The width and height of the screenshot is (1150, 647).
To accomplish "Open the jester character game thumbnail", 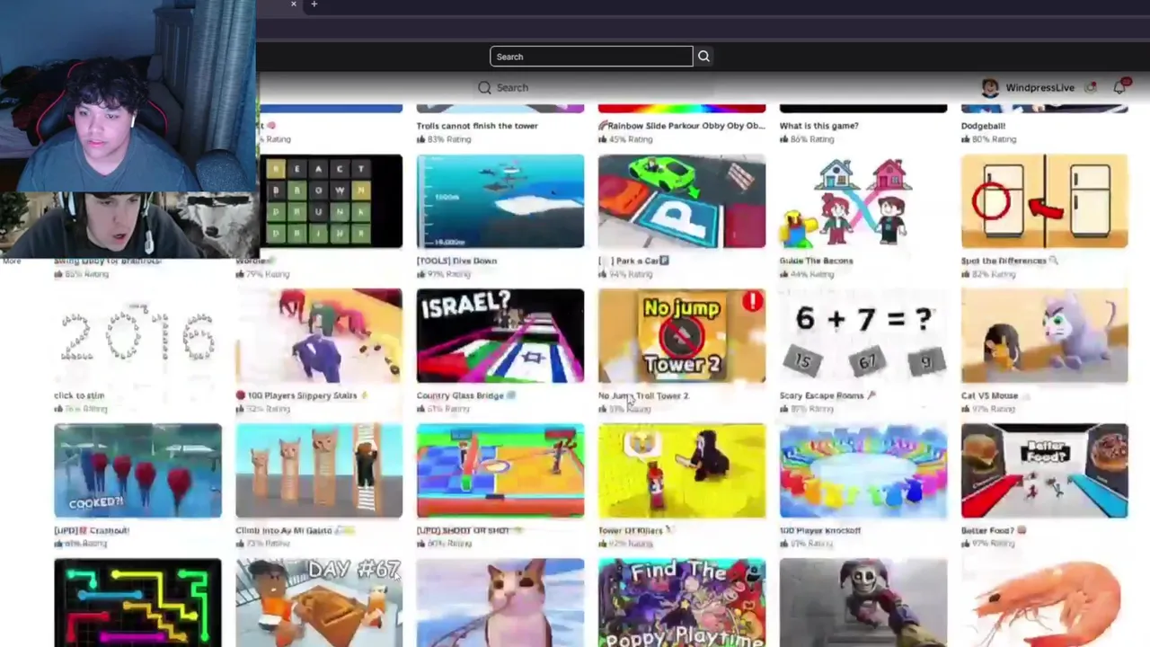I will point(863,603).
